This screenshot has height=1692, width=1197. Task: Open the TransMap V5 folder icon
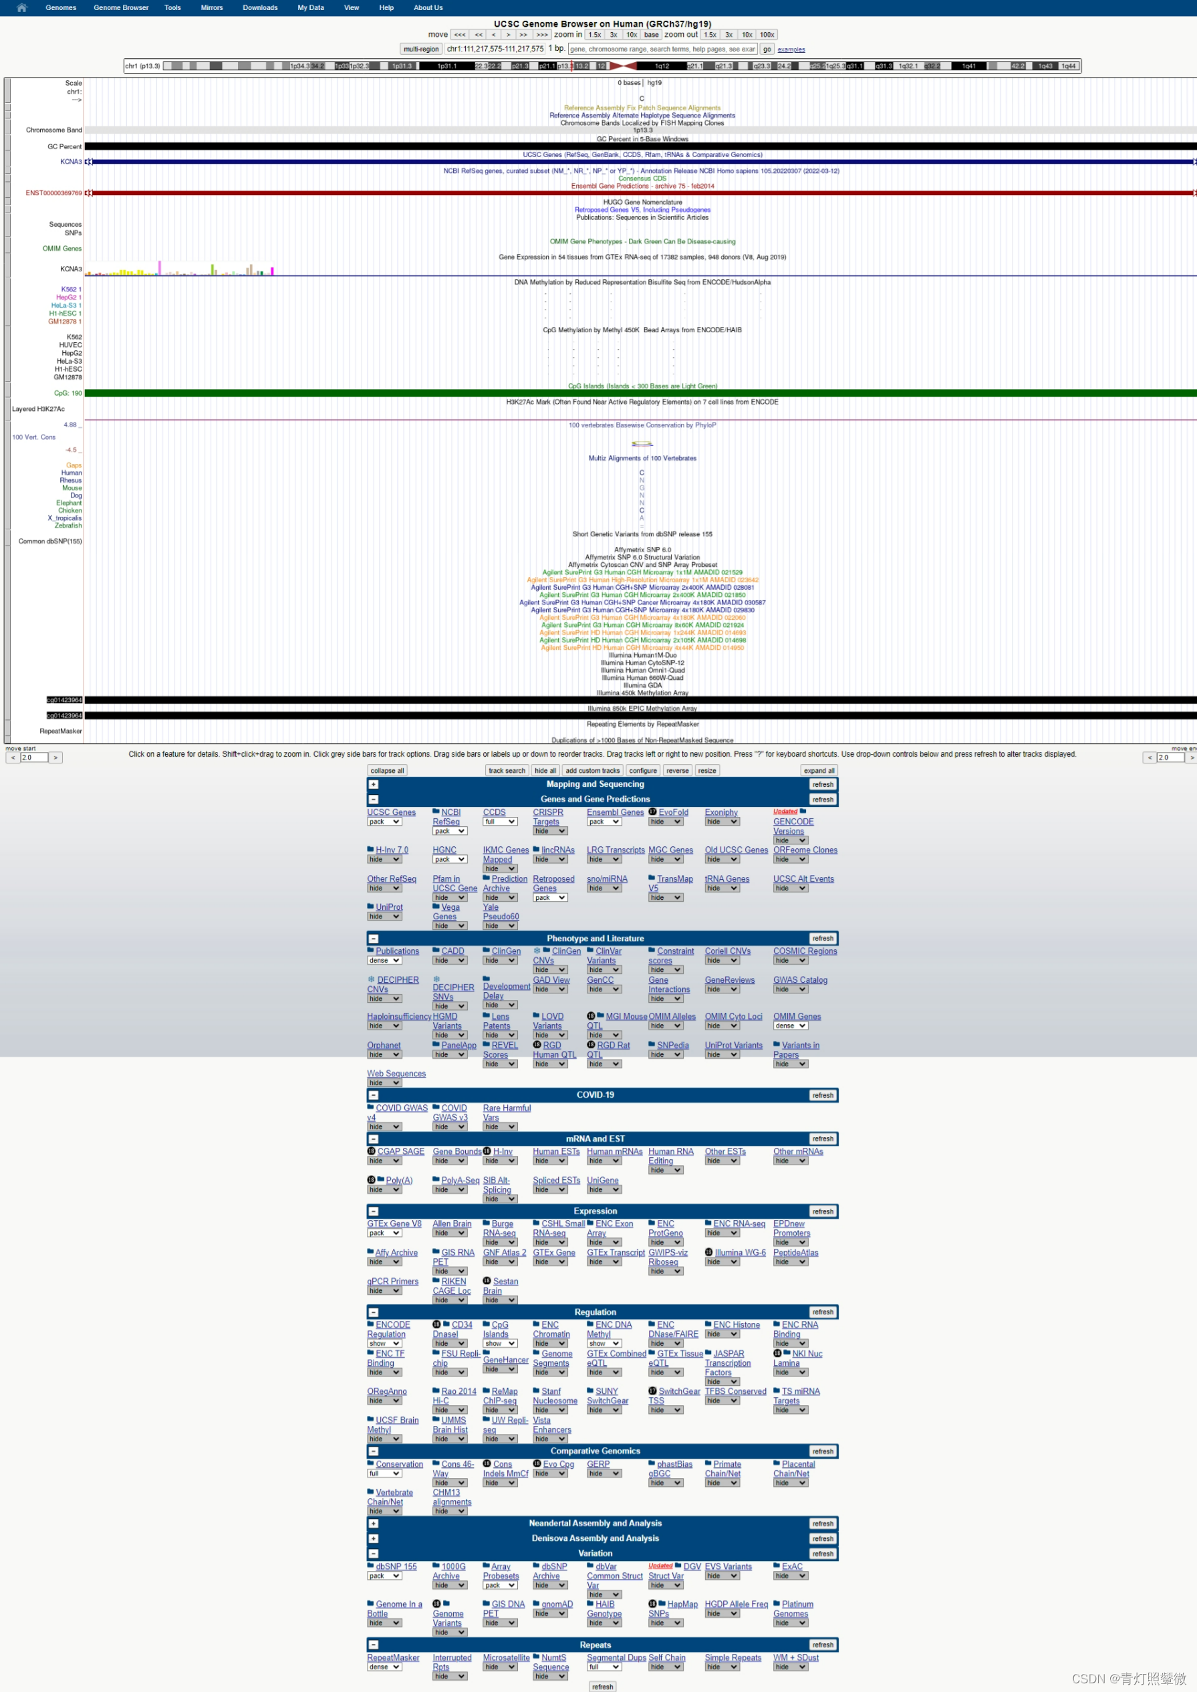click(652, 878)
